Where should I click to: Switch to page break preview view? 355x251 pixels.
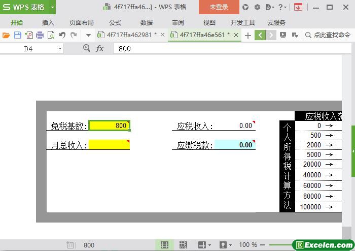(183, 245)
